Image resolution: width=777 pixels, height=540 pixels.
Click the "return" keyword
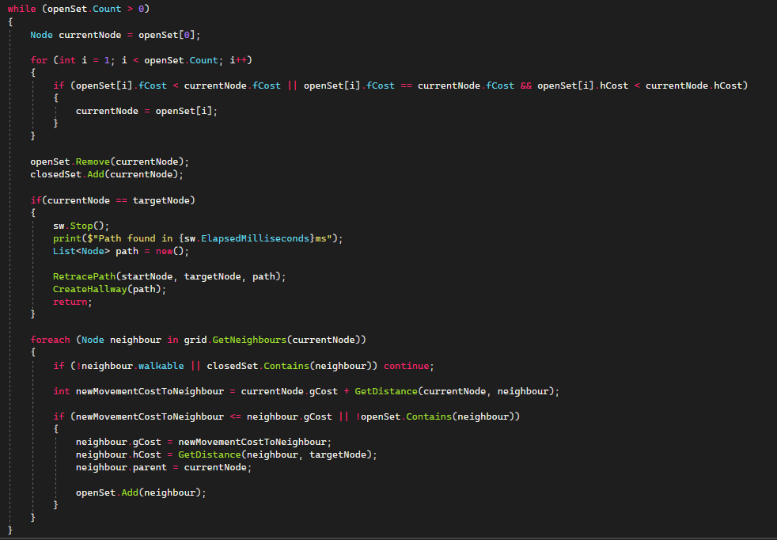tap(71, 302)
